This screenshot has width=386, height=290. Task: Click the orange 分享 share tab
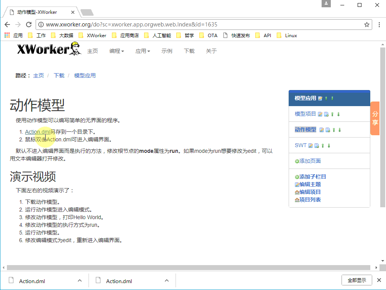pyautogui.click(x=375, y=118)
